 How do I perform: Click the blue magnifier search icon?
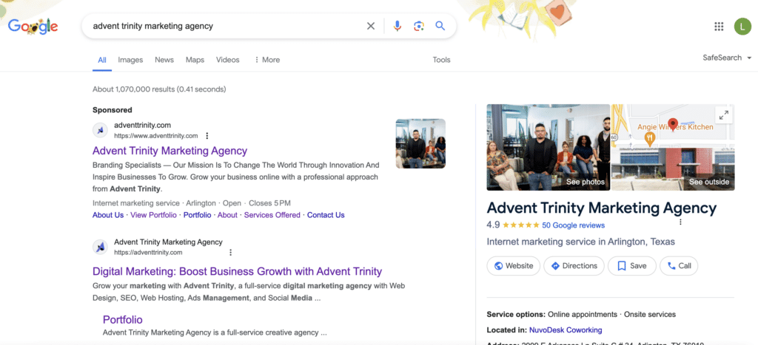coord(440,26)
